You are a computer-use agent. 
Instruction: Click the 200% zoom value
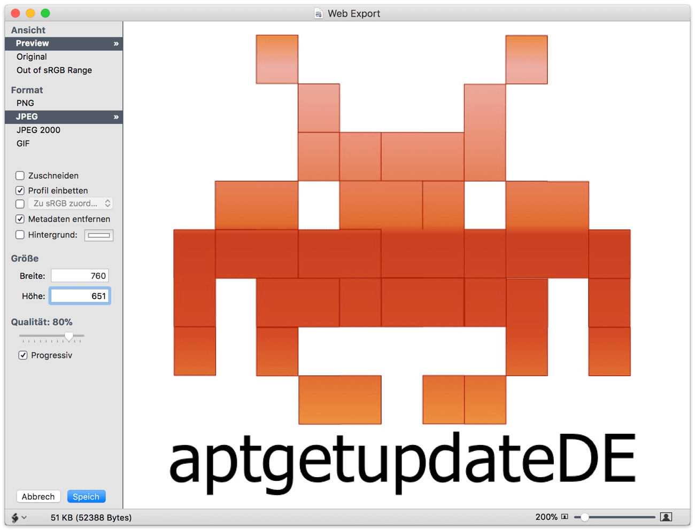546,517
